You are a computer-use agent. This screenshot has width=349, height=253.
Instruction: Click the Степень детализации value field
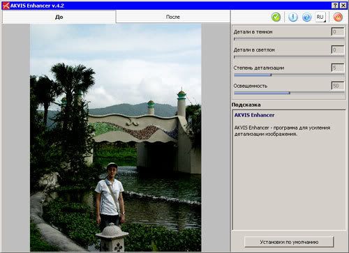(338, 68)
